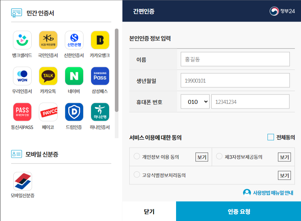This screenshot has width=301, height=221.
Task: Click the certificate list scrollbar
Action: pos(117,70)
